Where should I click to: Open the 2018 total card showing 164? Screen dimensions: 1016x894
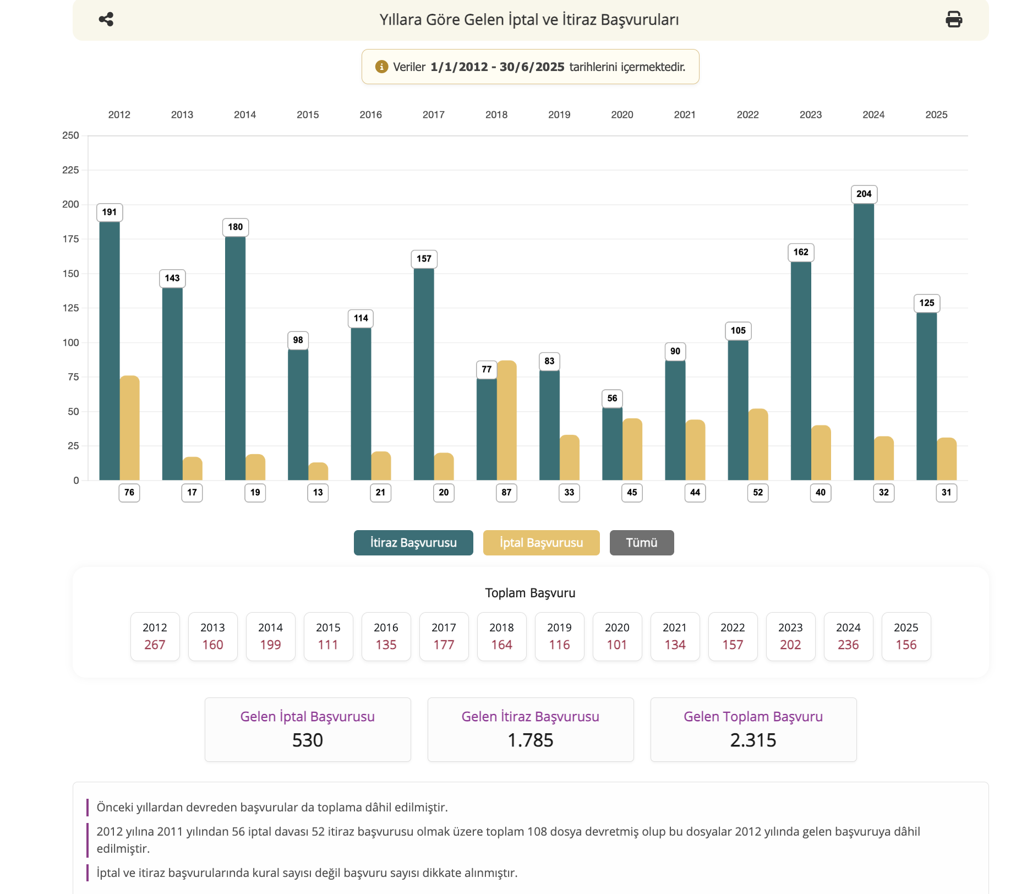(501, 636)
